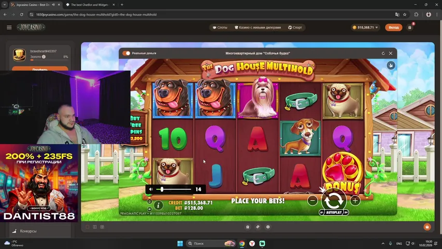Bookmark this page with the star icon
Image resolution: width=442 pixels, height=249 pixels.
click(x=405, y=15)
